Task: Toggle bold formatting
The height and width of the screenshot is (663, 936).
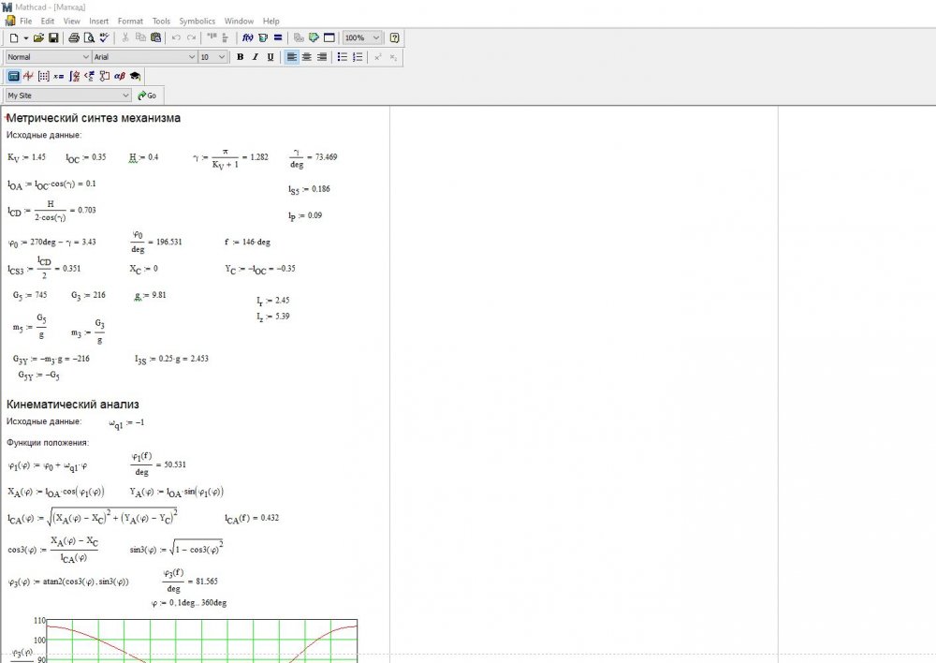Action: [x=240, y=57]
